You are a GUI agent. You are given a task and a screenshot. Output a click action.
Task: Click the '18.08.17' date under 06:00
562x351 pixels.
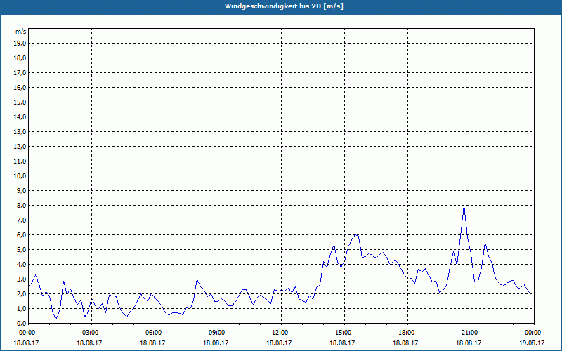click(152, 343)
